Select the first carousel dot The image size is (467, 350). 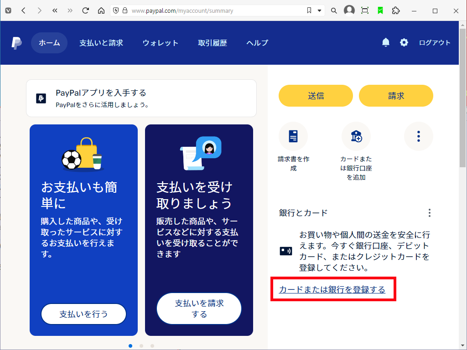(130, 346)
